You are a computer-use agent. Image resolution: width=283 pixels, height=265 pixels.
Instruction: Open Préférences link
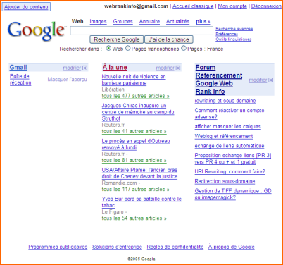click(x=227, y=34)
